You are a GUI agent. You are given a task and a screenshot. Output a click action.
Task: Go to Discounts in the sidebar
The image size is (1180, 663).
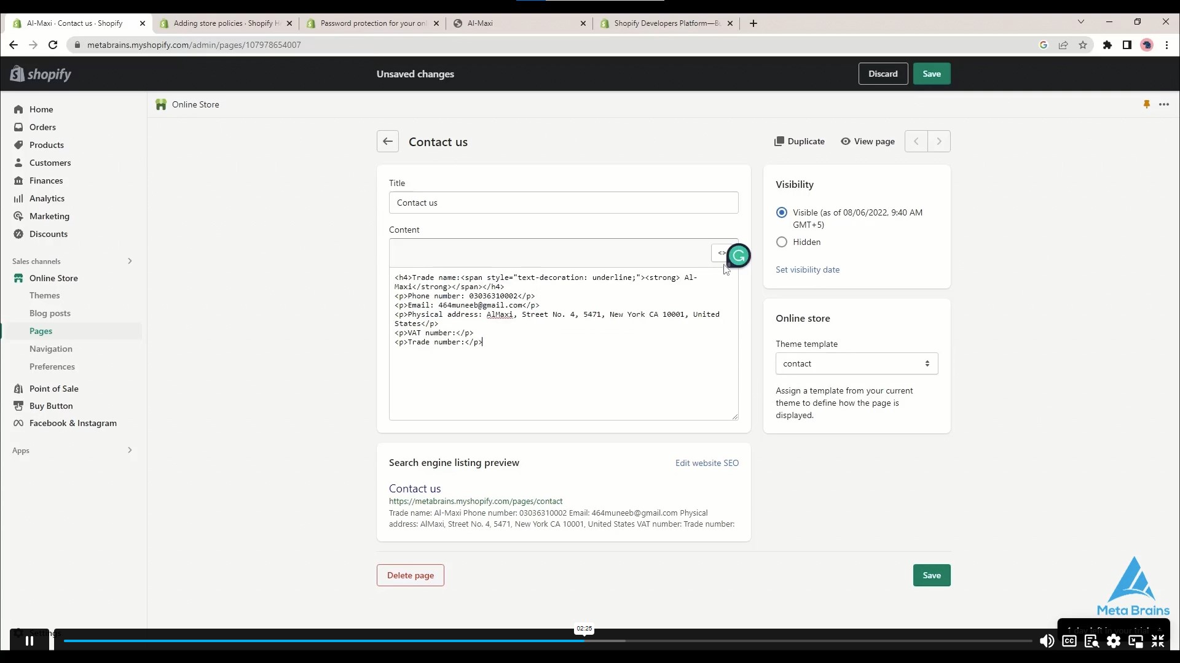coord(48,234)
